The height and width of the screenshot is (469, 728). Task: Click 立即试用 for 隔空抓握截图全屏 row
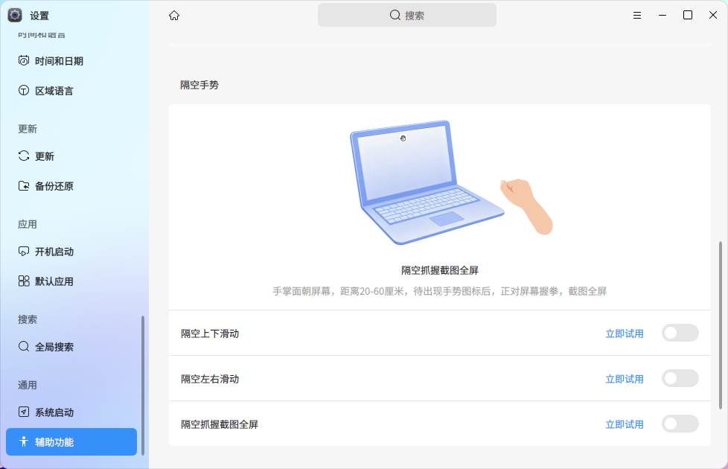pos(625,425)
